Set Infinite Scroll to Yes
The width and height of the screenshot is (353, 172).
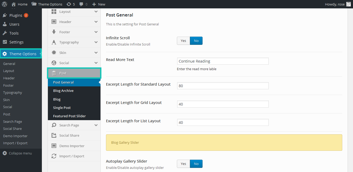coord(183,41)
